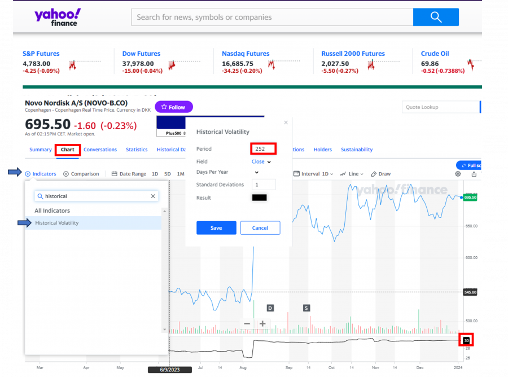The image size is (508, 377).
Task: Click the S&P Futures sparkline chart
Action: pos(85,64)
